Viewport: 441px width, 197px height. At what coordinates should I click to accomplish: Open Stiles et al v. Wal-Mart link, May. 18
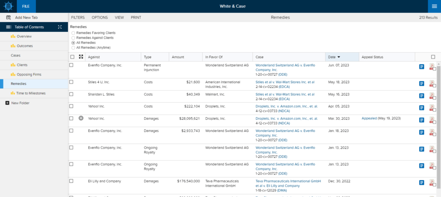[x=285, y=82]
